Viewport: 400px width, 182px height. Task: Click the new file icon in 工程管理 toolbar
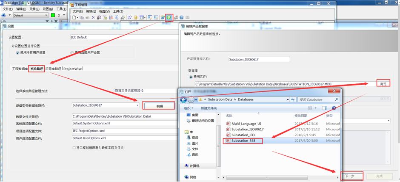(74, 17)
